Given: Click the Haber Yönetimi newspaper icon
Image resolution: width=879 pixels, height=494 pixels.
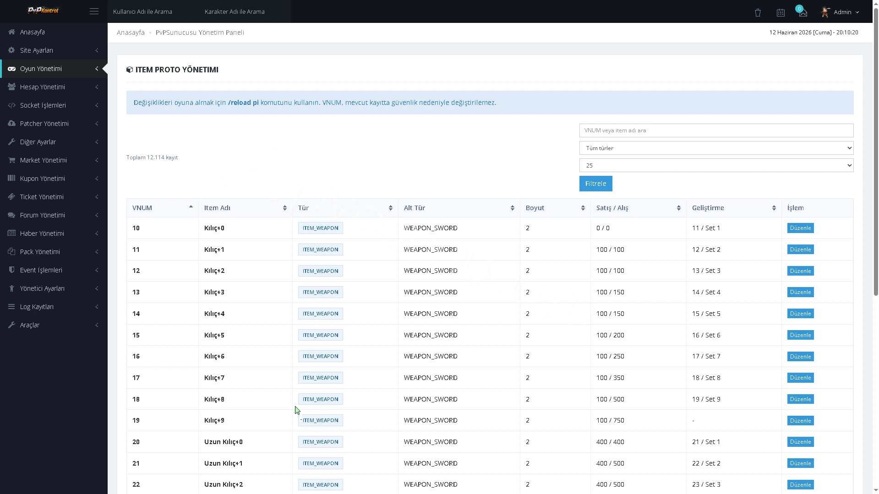Looking at the screenshot, I should [x=11, y=233].
